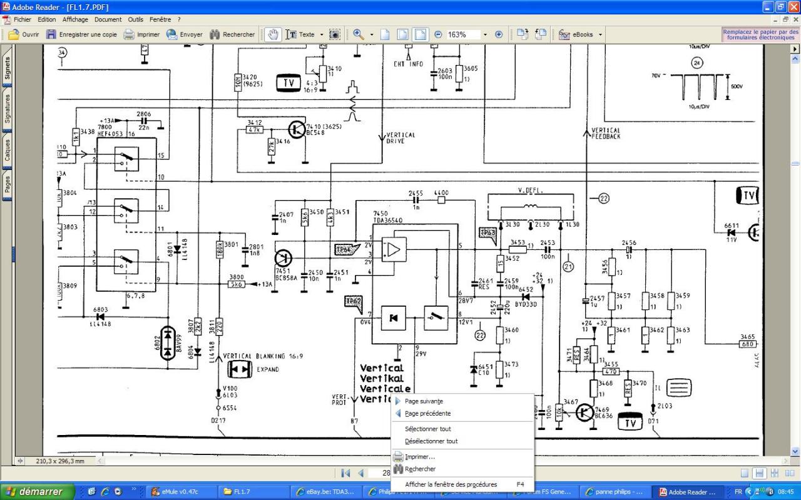Choose Page précédente from context menu

click(462, 413)
